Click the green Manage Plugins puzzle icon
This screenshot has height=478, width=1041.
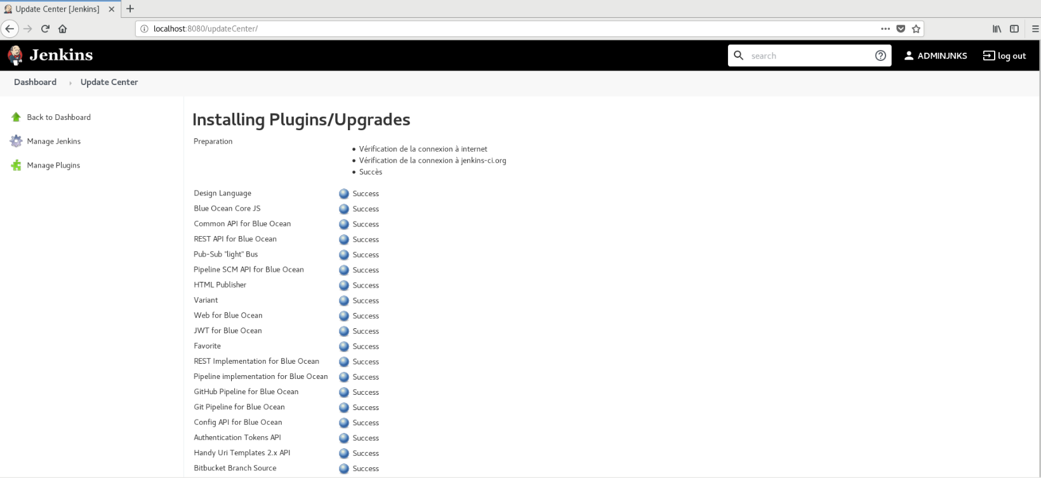(16, 166)
